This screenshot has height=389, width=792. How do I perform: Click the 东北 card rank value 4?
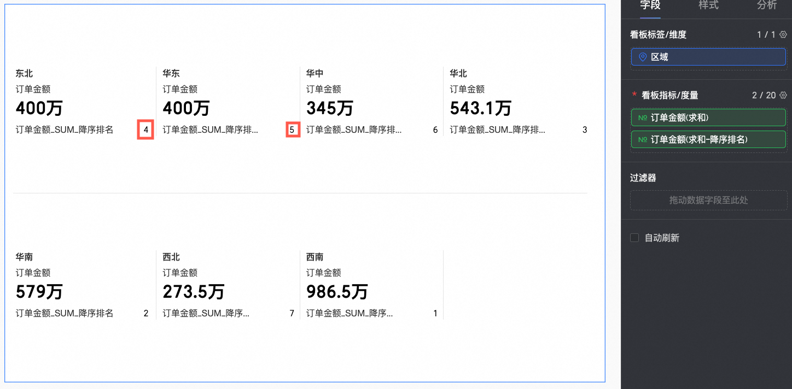point(145,130)
